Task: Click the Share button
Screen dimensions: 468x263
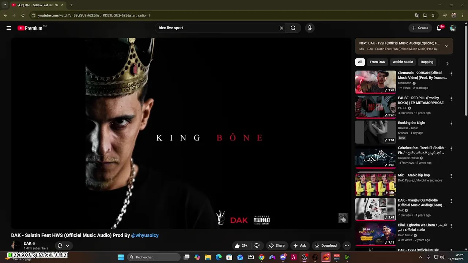Action: [x=276, y=246]
